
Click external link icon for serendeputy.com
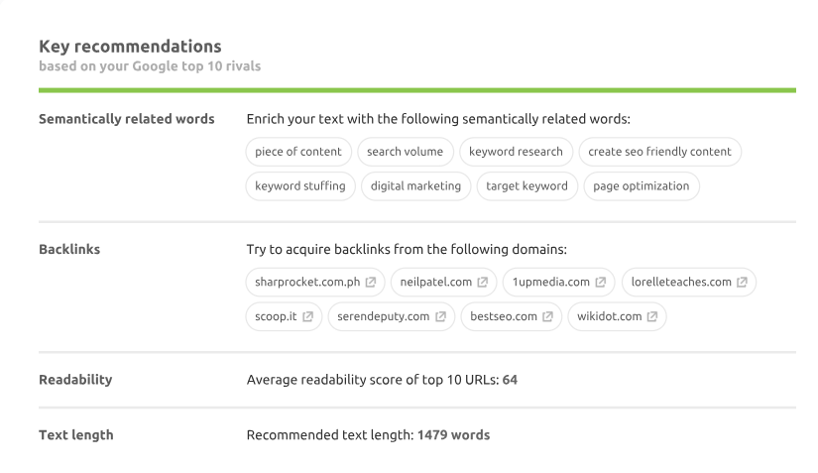(440, 317)
